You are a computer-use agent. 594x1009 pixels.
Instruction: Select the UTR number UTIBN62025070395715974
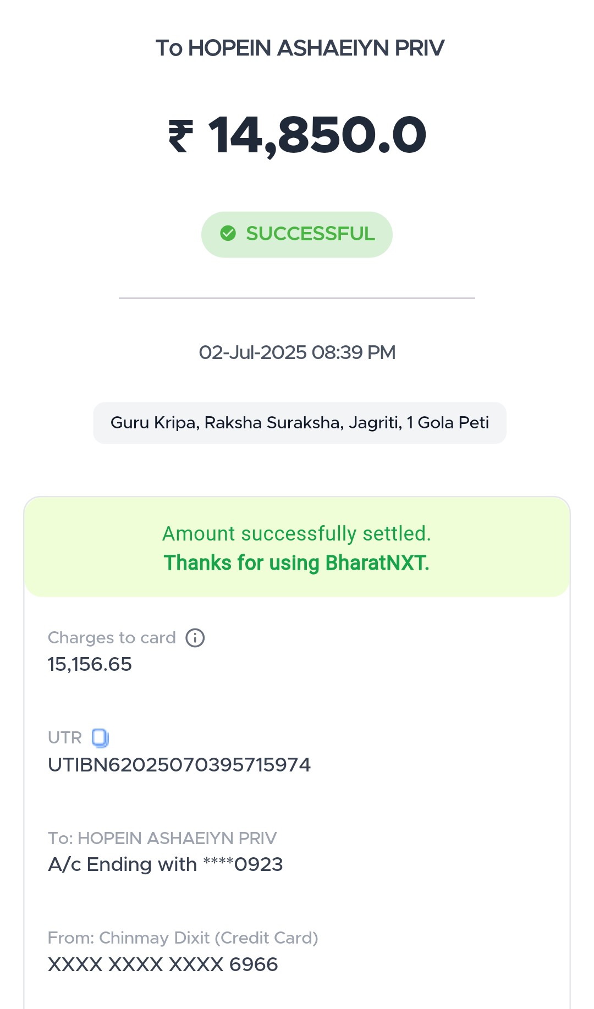tap(179, 765)
